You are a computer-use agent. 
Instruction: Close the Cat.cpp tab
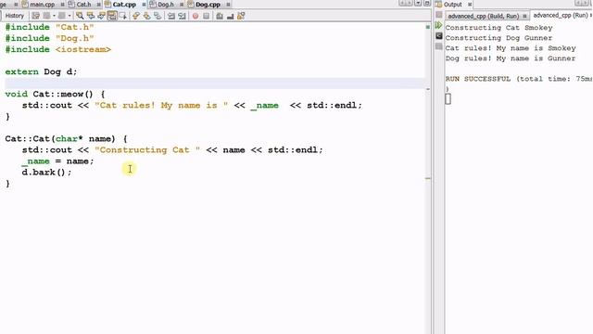144,5
